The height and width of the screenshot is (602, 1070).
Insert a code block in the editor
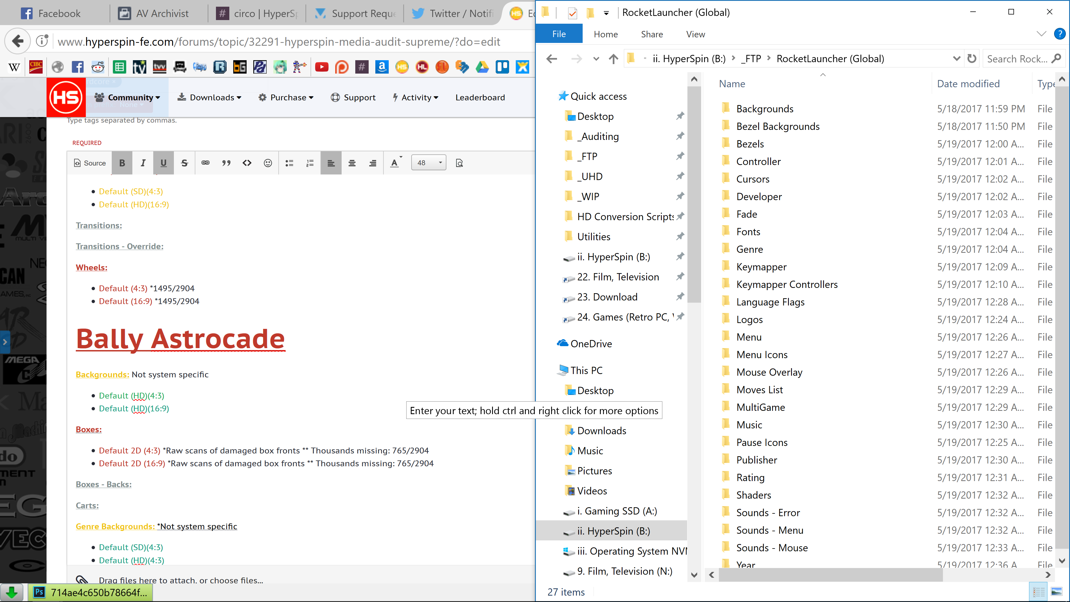click(x=247, y=163)
